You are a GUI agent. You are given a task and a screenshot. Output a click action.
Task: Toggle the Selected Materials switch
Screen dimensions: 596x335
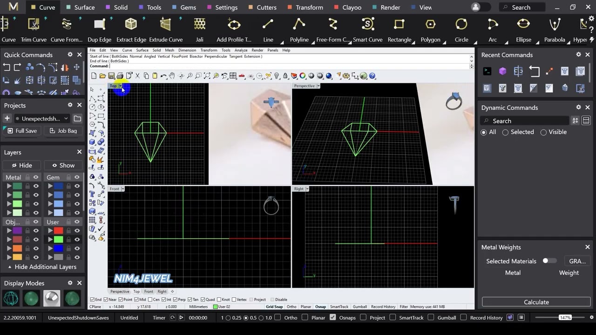[x=549, y=261]
